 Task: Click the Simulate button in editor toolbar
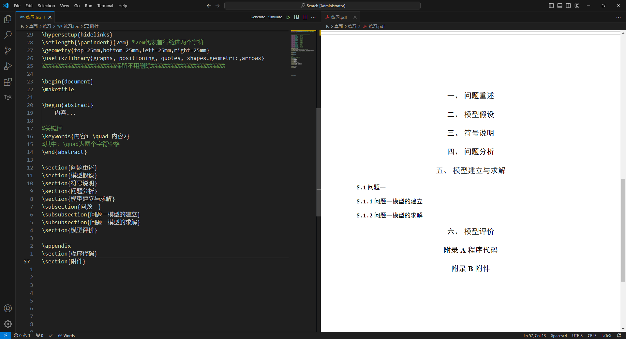tap(275, 17)
